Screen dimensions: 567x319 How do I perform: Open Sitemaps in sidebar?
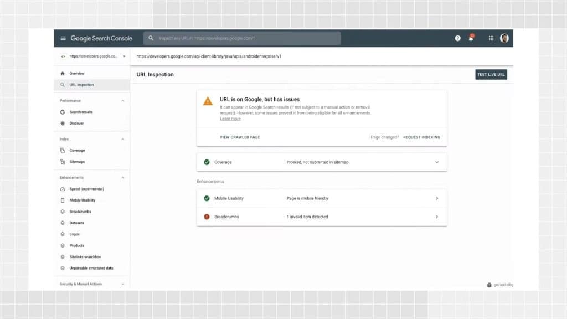click(77, 162)
